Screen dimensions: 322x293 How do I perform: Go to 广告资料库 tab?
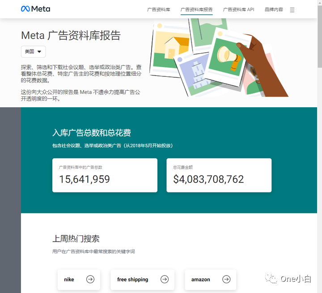tap(158, 10)
